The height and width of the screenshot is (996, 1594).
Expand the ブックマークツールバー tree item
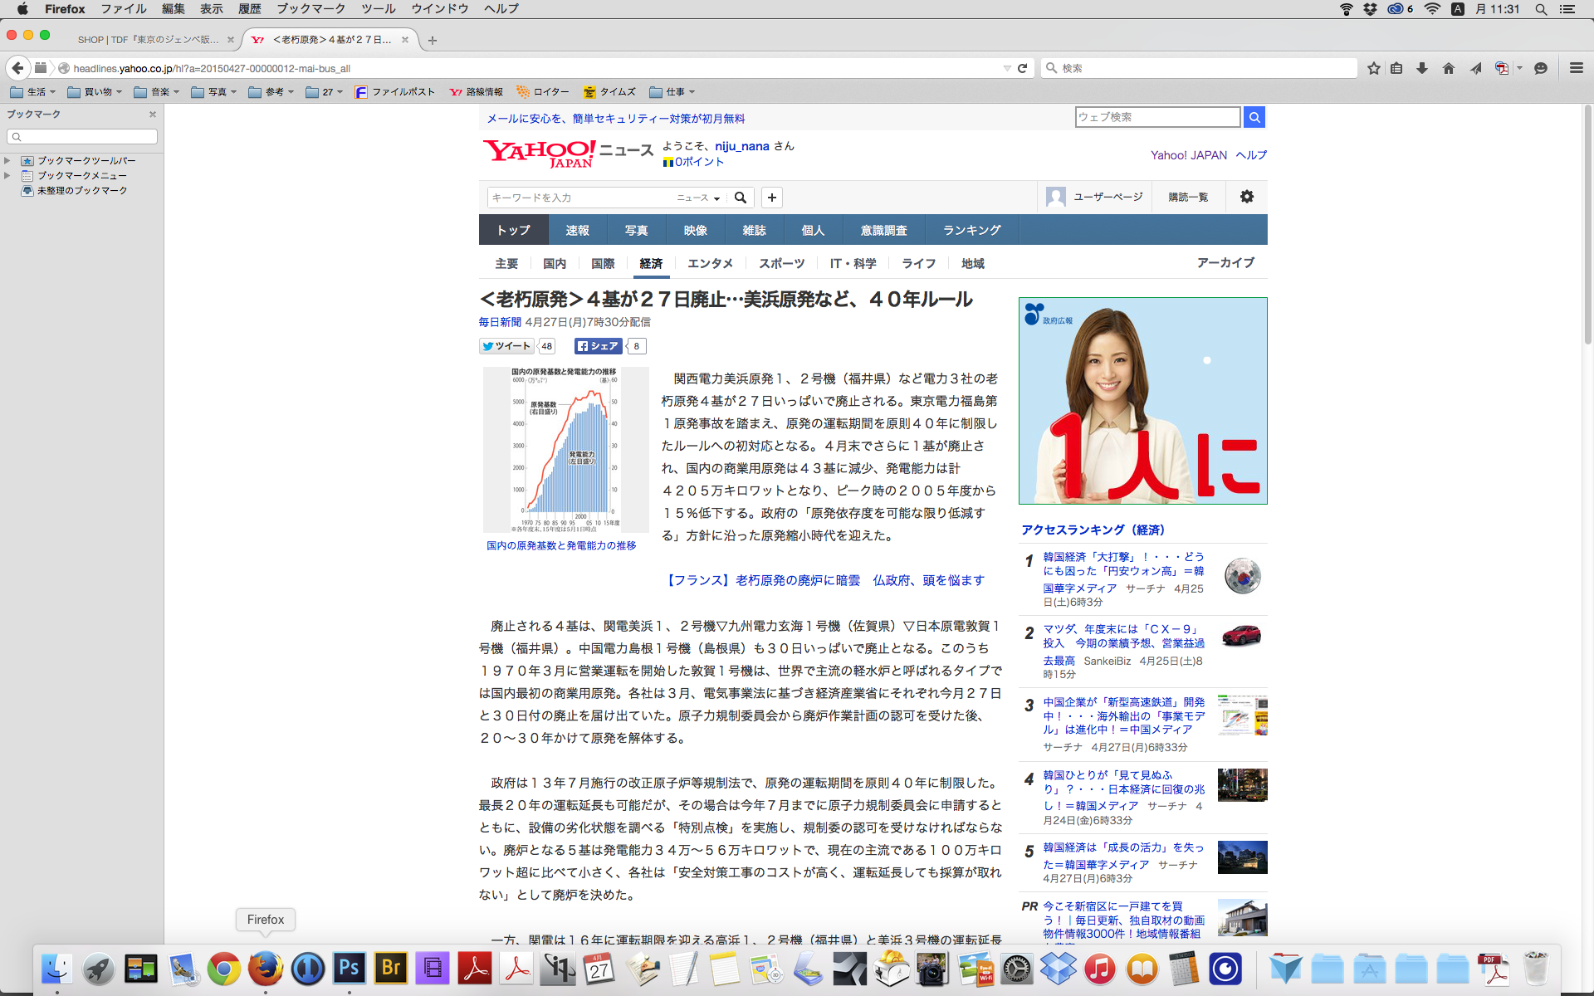click(x=7, y=160)
